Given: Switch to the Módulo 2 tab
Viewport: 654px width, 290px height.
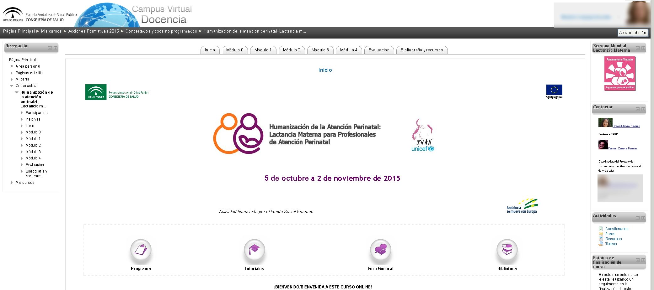Looking at the screenshot, I should (x=291, y=50).
